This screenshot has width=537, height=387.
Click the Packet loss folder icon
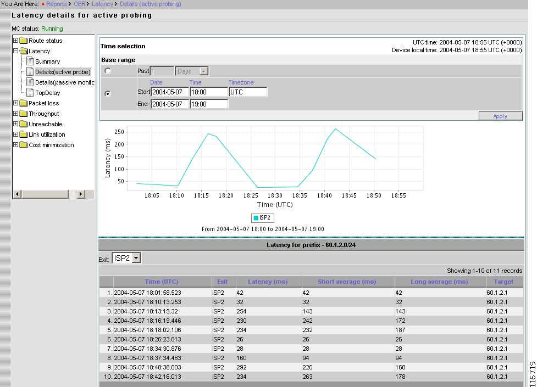point(23,103)
